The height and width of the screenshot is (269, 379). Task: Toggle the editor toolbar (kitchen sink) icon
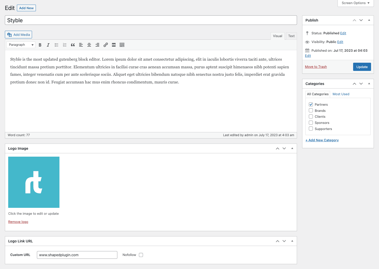coord(122,45)
